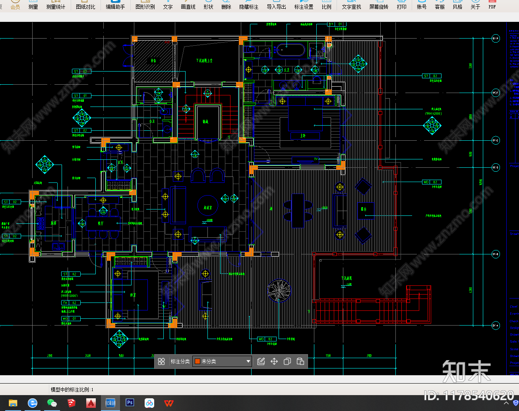Screen dimensions: 519x411
Task: Export drawing with PDF tool
Action: (x=492, y=5)
